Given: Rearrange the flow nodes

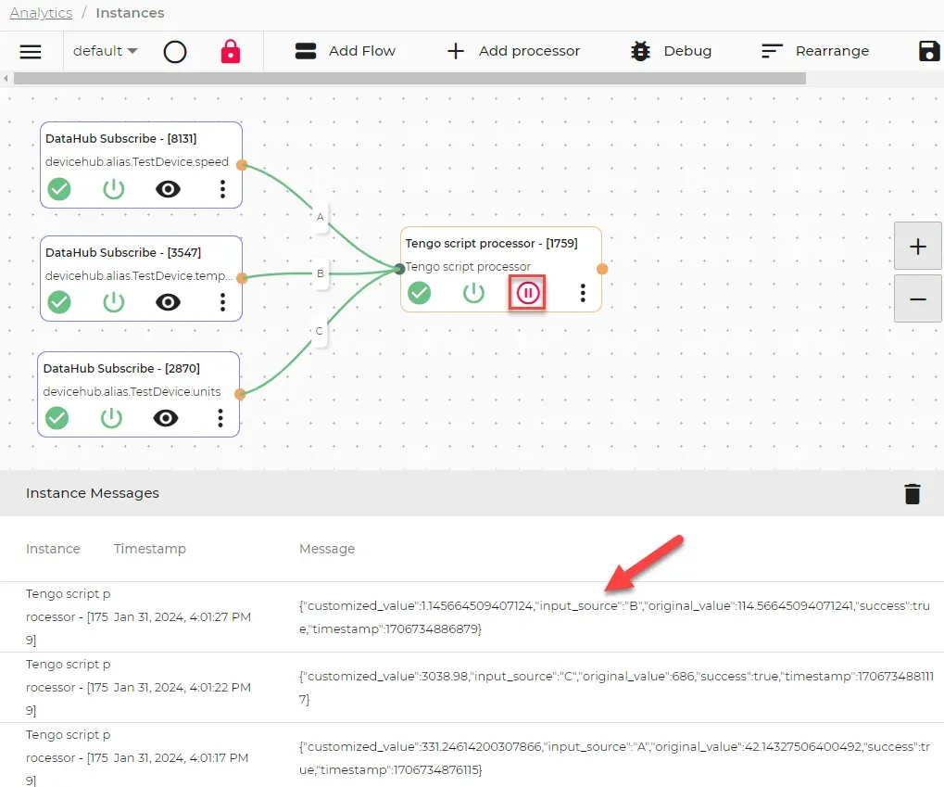Looking at the screenshot, I should (x=815, y=51).
